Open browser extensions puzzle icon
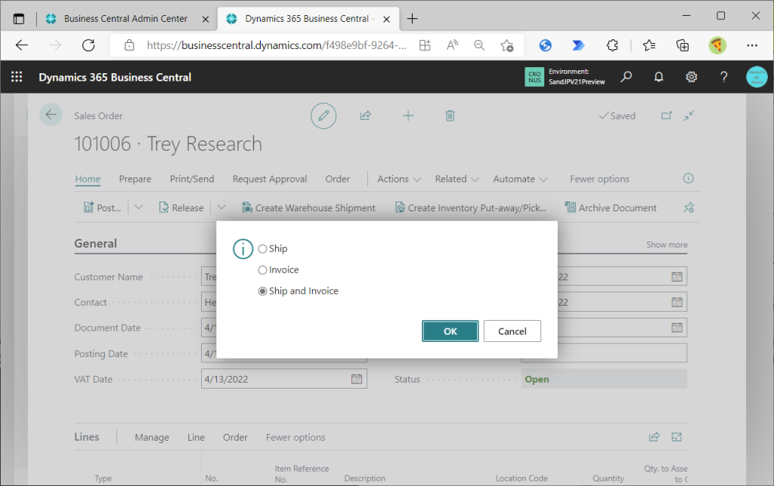Viewport: 774px width, 486px height. 612,45
